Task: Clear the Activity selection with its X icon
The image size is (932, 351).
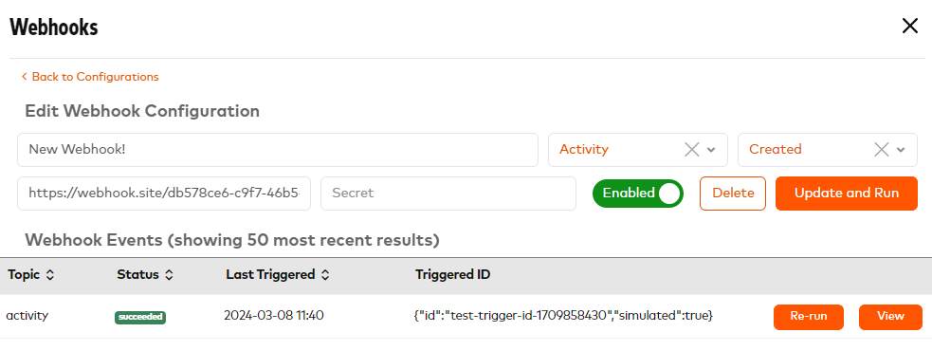Action: pyautogui.click(x=692, y=150)
